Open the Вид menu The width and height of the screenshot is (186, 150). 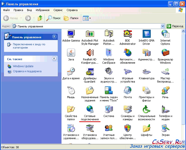point(29,10)
